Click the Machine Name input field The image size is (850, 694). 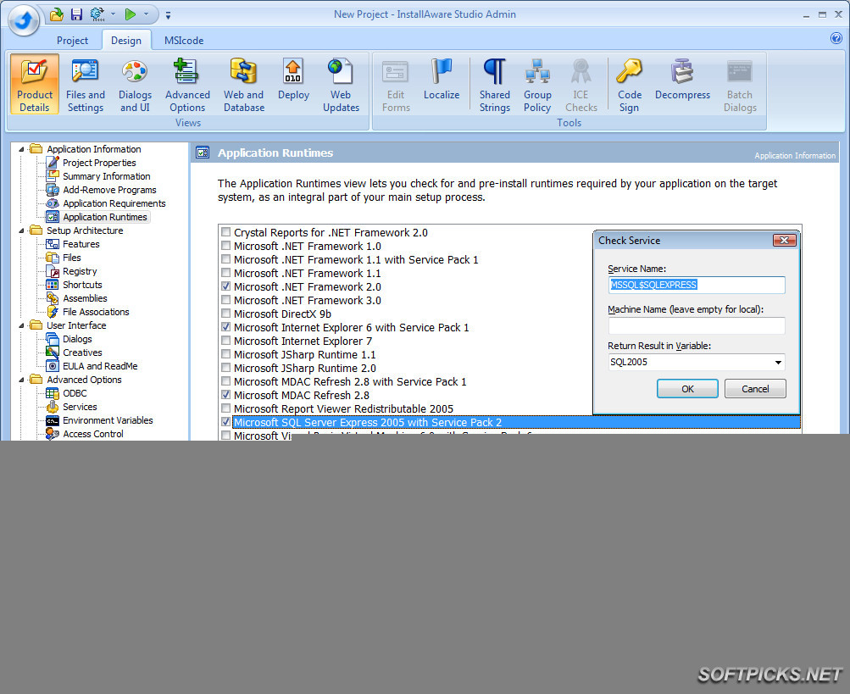(697, 326)
